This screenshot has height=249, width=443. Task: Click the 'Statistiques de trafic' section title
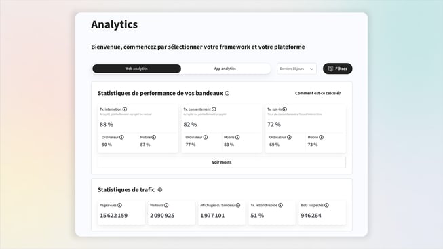126,190
